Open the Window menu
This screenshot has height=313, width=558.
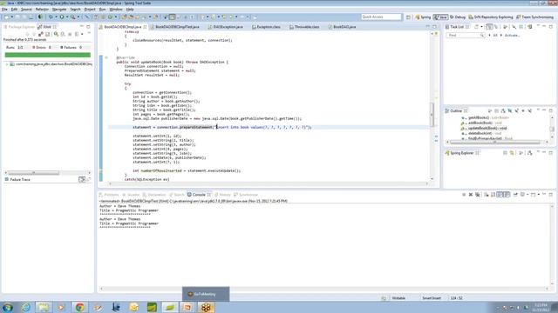point(116,10)
